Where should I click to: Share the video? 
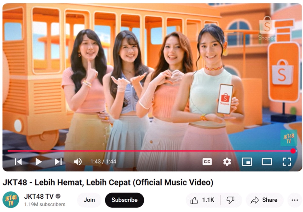tap(264, 200)
